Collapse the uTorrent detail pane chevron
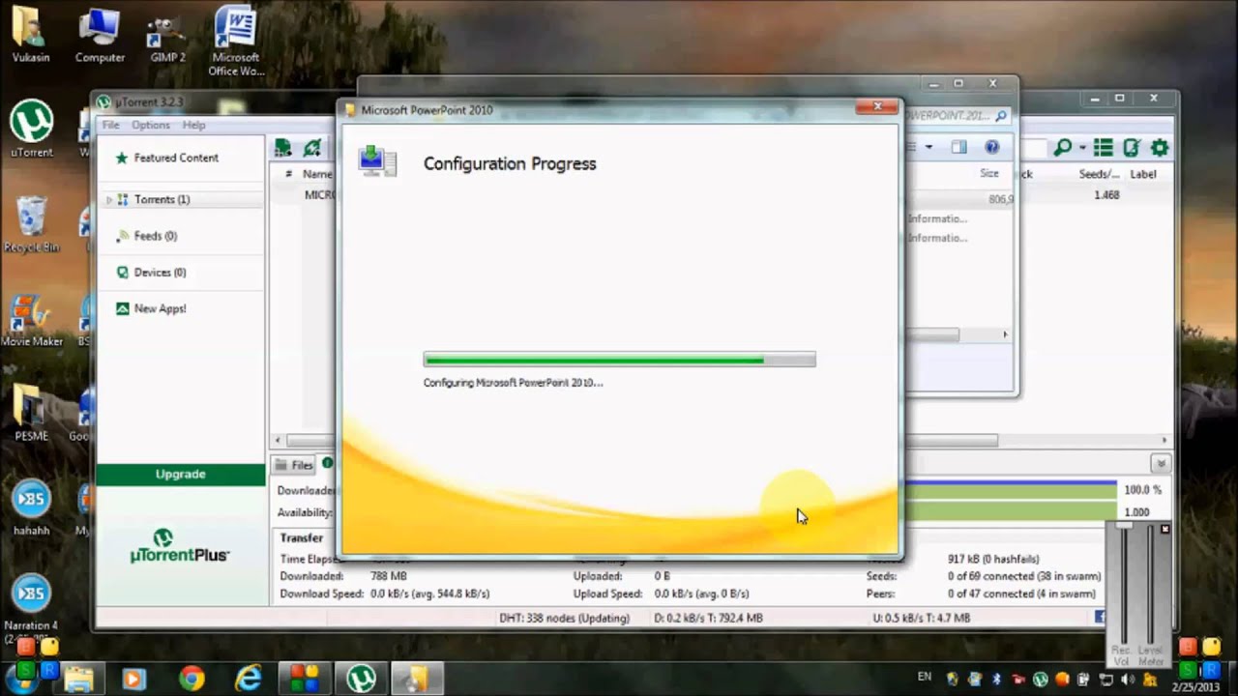Screen dimensions: 1238x696 pyautogui.click(x=1161, y=464)
